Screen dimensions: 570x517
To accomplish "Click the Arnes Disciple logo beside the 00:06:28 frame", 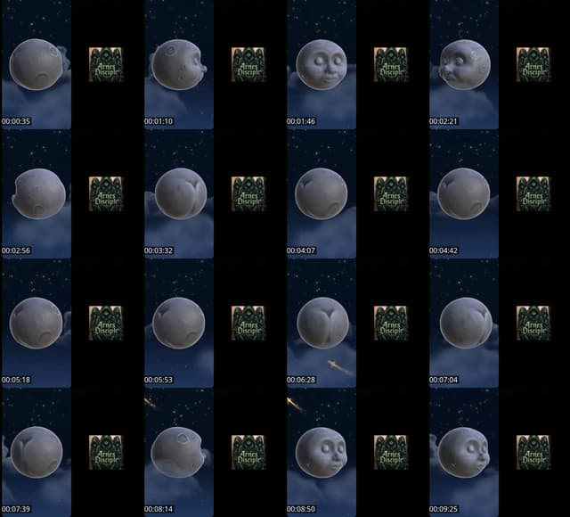I will [391, 323].
